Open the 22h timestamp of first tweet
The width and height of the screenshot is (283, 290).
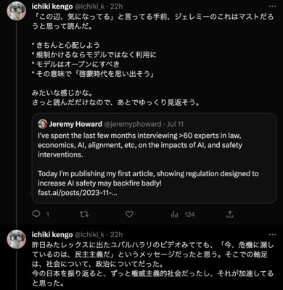116,7
